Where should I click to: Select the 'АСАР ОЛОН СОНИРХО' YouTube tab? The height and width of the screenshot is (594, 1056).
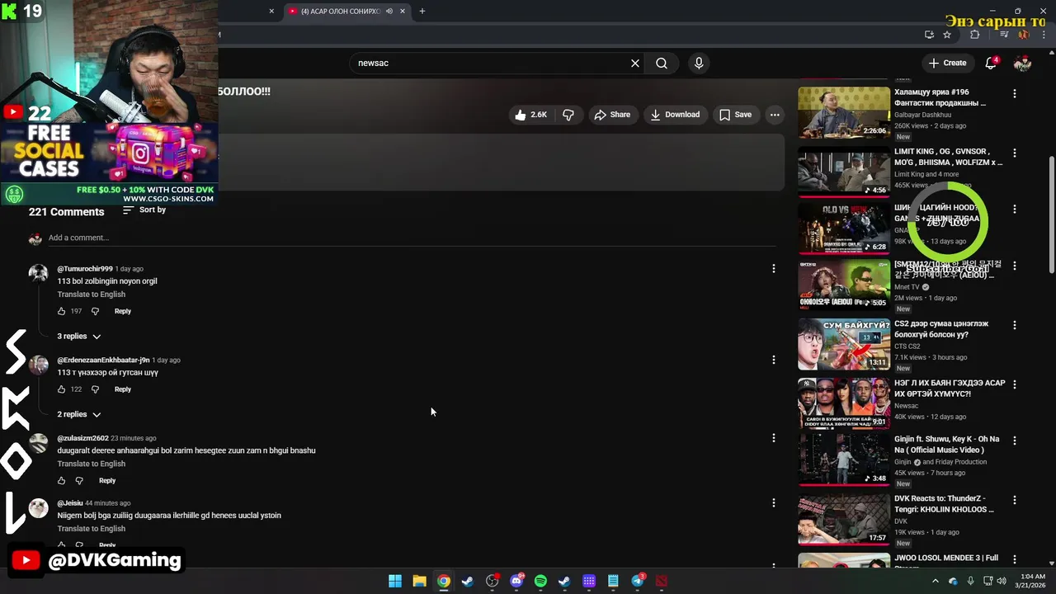pyautogui.click(x=346, y=11)
